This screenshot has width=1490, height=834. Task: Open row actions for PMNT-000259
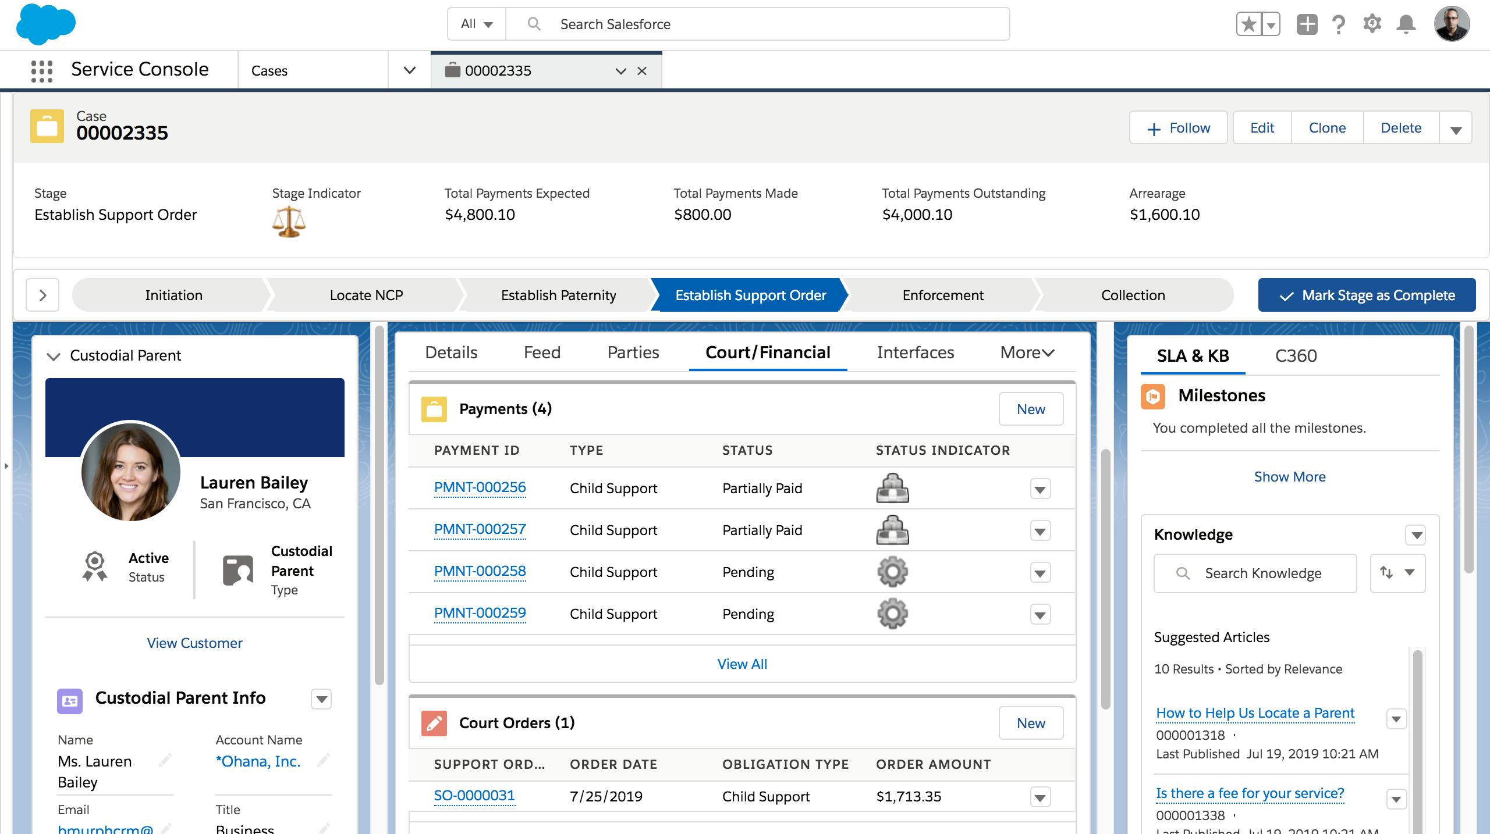click(1040, 614)
